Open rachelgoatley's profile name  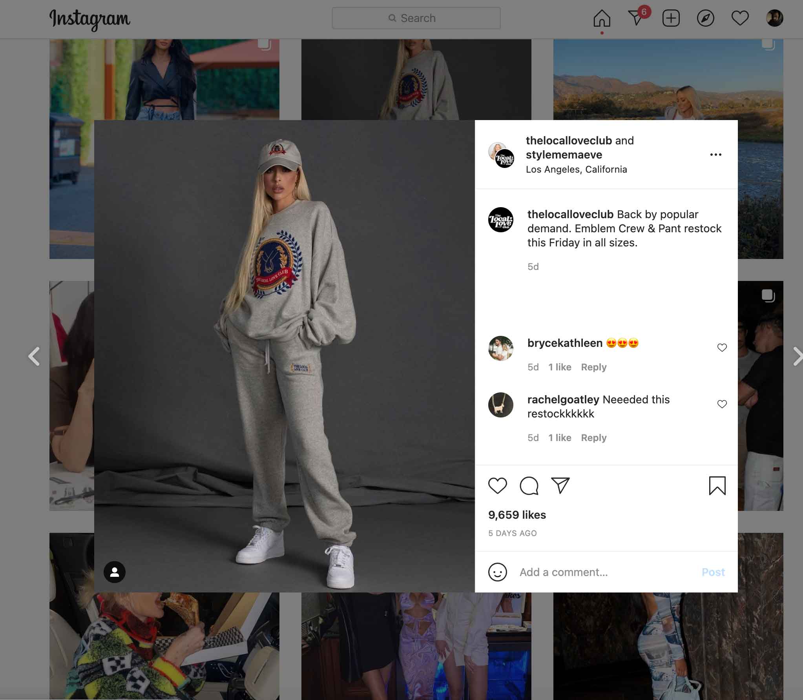563,399
